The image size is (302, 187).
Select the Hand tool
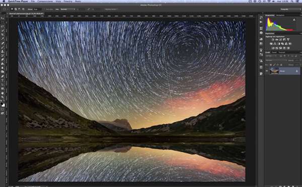(3, 93)
